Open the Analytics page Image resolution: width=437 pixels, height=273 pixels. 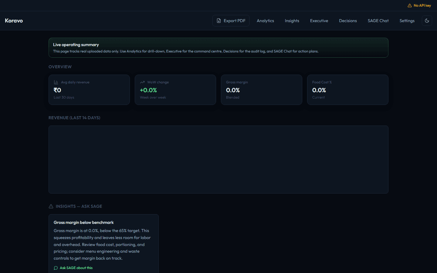(x=265, y=21)
